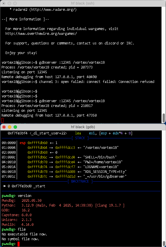Click 'No executable file now.' message
This screenshot has width=166, height=247.
point(24,234)
